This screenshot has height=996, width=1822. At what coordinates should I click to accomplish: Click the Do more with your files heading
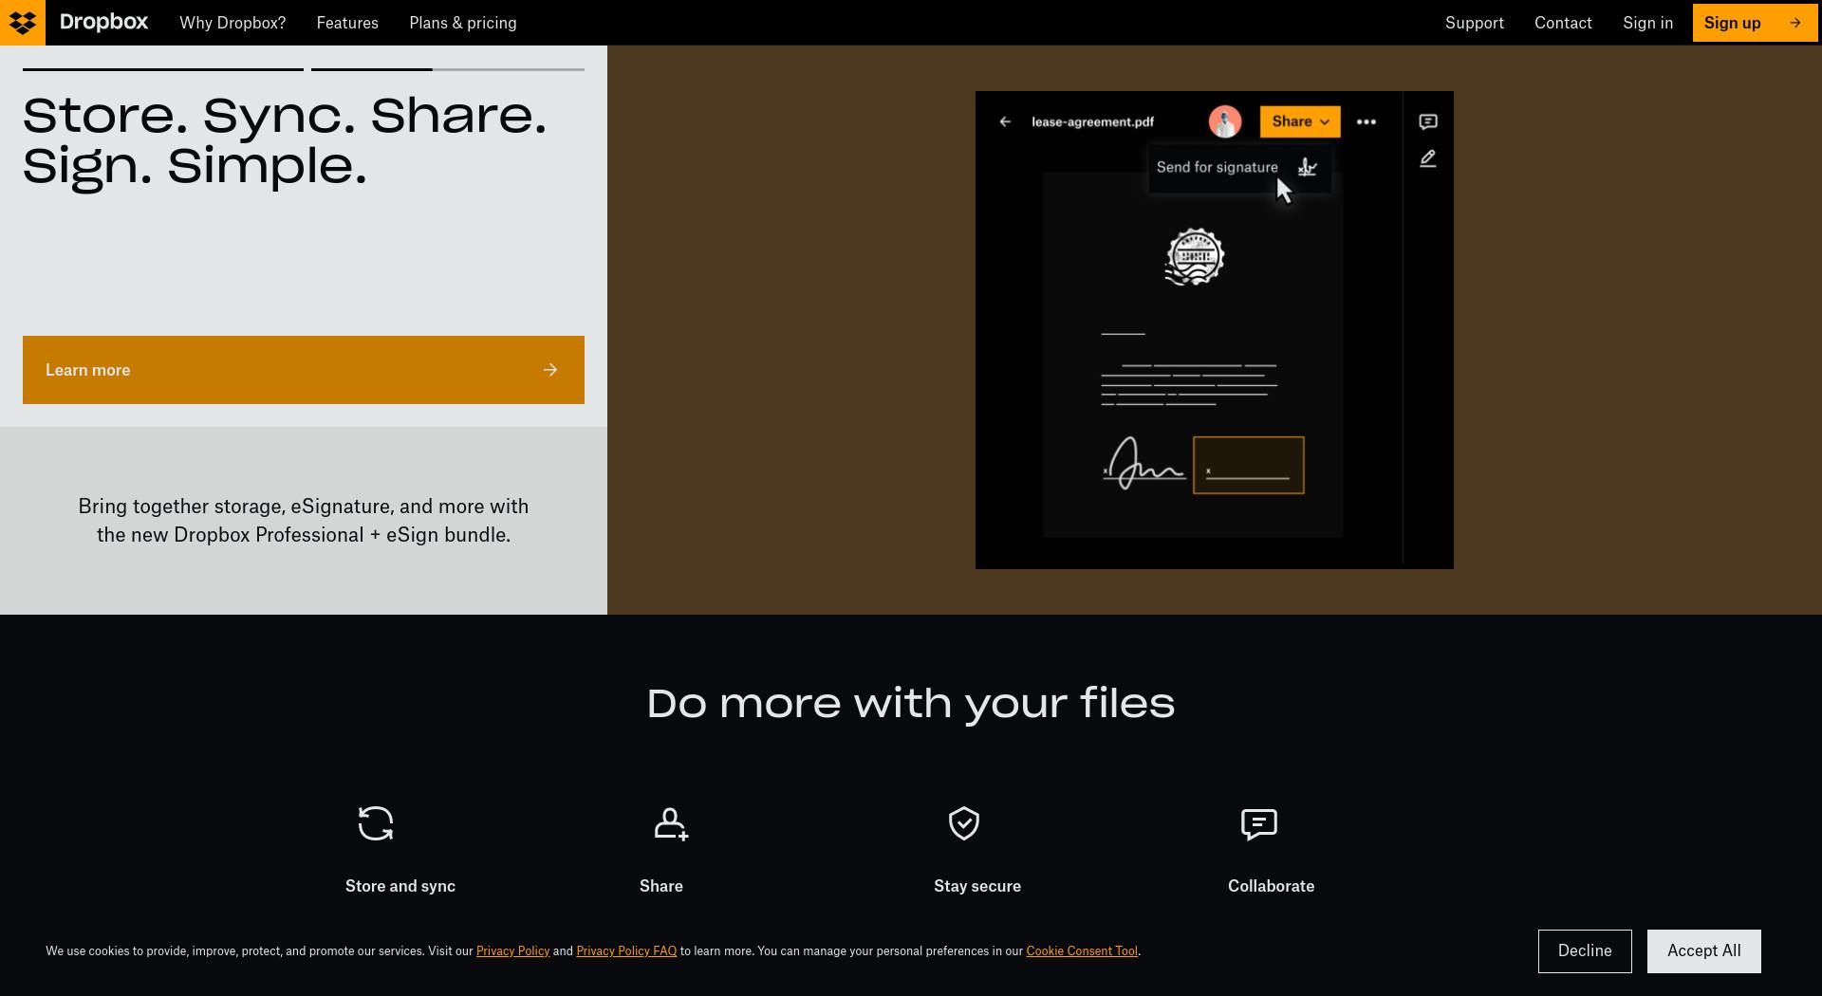tap(911, 704)
